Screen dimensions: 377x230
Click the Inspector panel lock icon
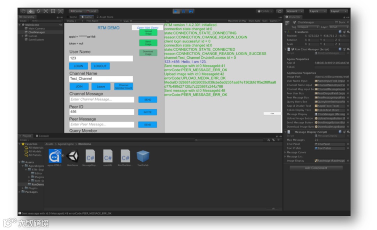click(344, 17)
